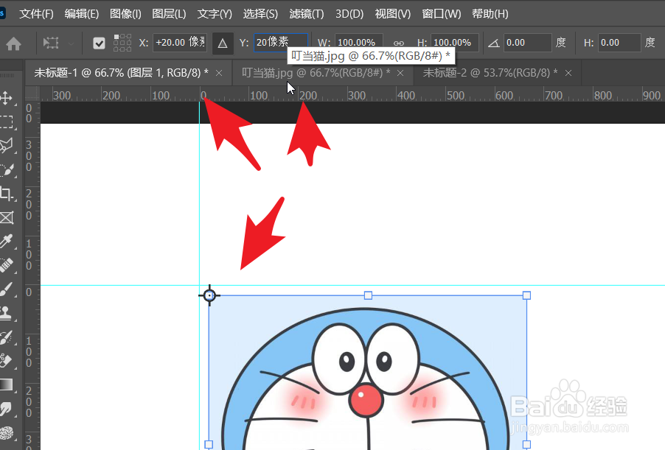Click the ruler origin corner box
The height and width of the screenshot is (450, 665).
coord(32,94)
